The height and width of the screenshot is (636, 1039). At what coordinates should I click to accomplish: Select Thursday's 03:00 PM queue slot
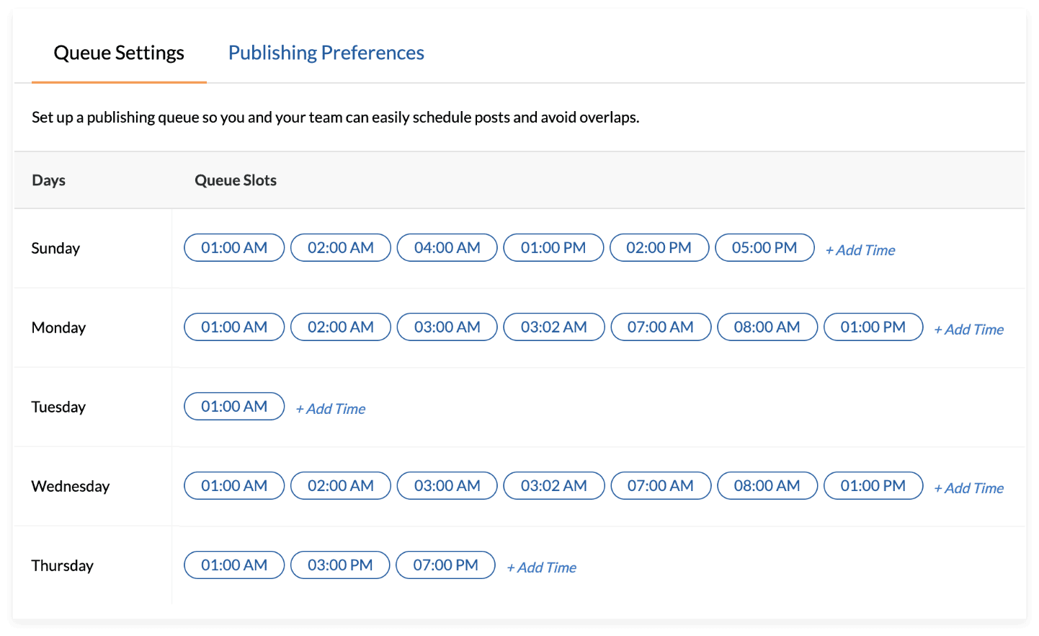[x=340, y=565]
